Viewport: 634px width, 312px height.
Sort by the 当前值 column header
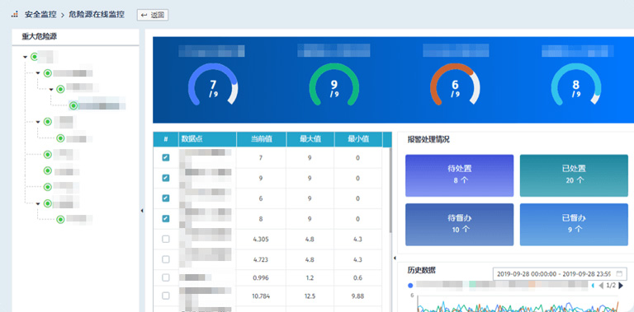click(261, 139)
